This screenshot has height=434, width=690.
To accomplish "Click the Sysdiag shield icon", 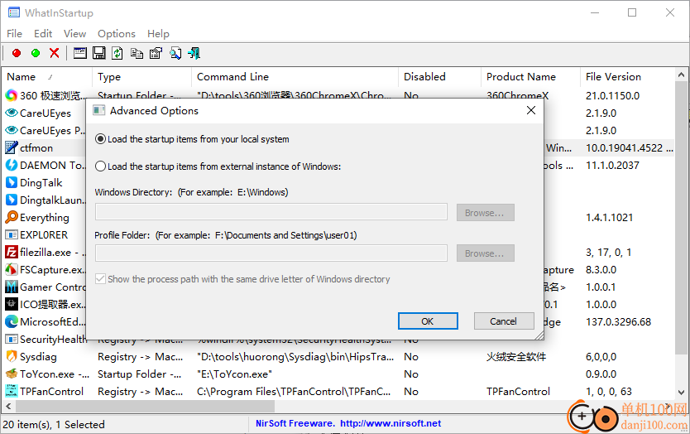I will (12, 356).
